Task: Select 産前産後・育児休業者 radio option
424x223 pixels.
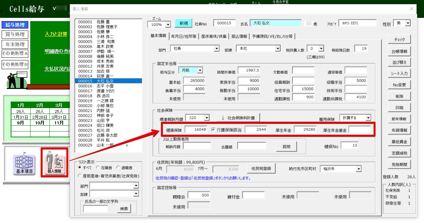Action: (x=80, y=176)
